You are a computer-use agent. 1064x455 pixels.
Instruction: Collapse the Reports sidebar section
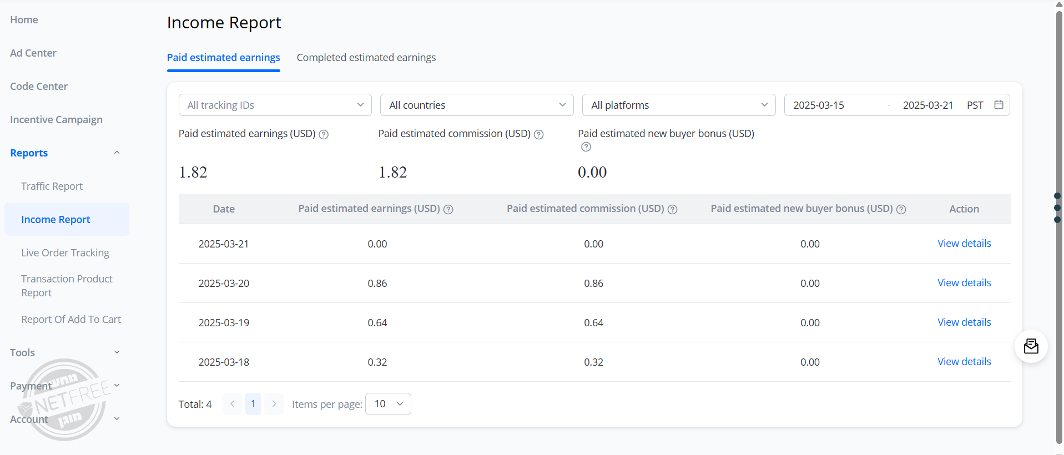[x=117, y=153]
